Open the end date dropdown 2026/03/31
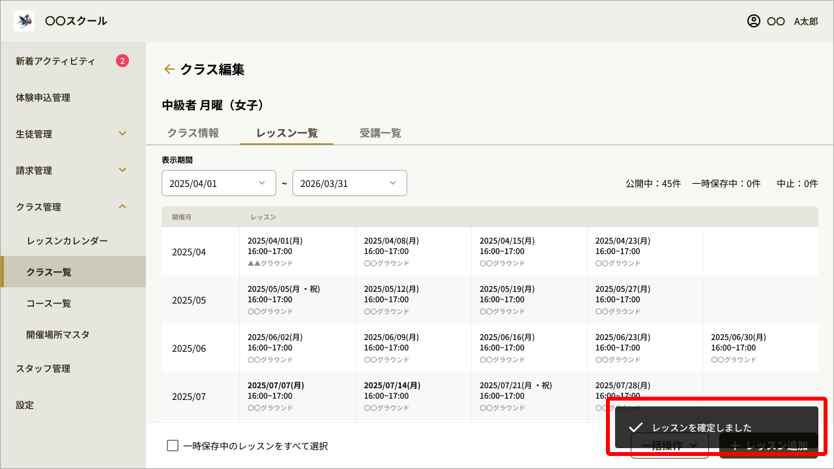 (x=349, y=183)
